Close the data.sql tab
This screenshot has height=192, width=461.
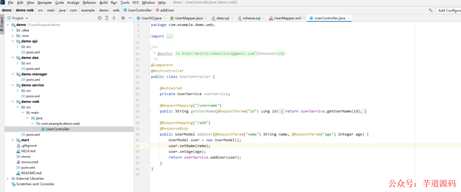(x=232, y=18)
